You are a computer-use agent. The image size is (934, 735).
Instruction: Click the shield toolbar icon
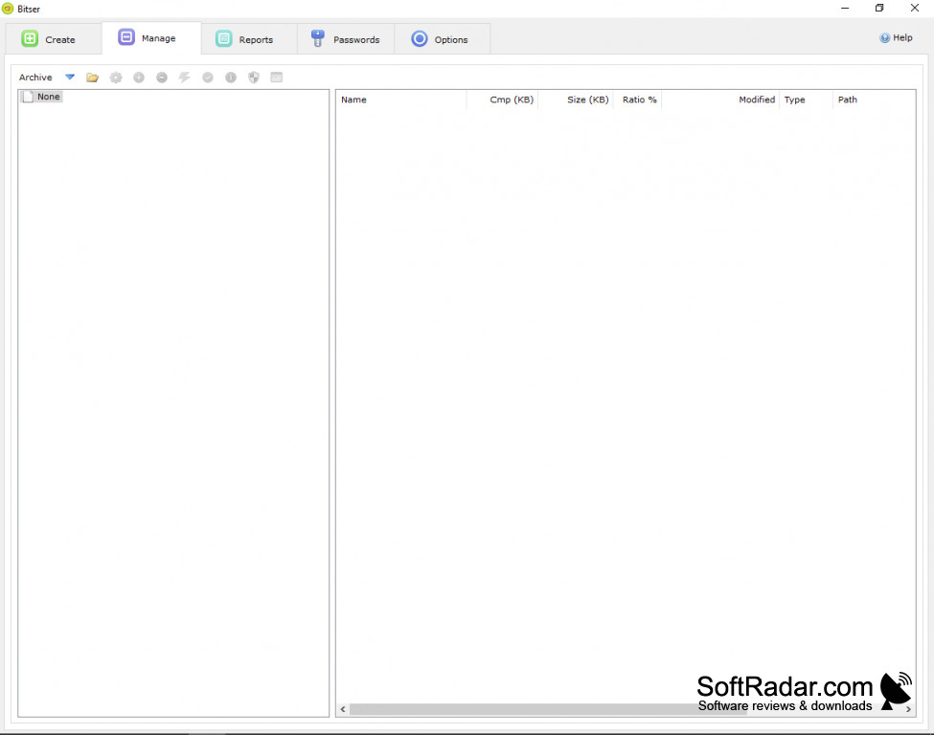click(254, 78)
